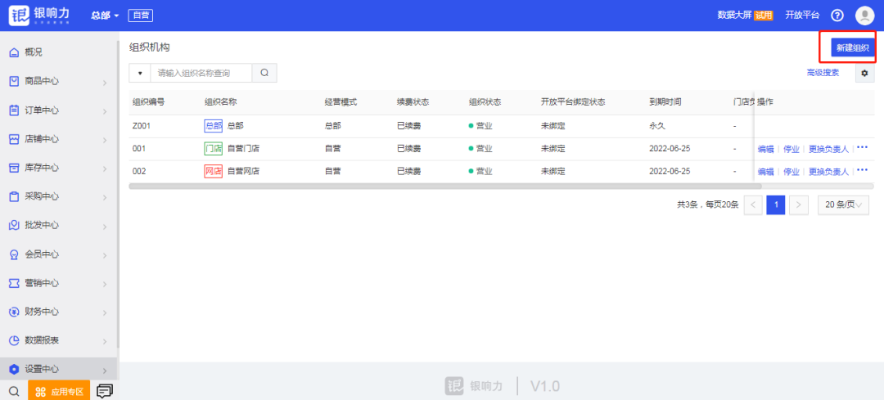The image size is (884, 400).
Task: Focus the organization name search field
Action: pyautogui.click(x=201, y=73)
